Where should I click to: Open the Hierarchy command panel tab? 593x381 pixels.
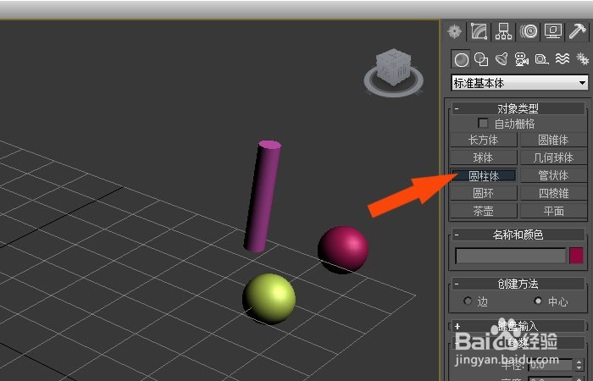point(504,31)
